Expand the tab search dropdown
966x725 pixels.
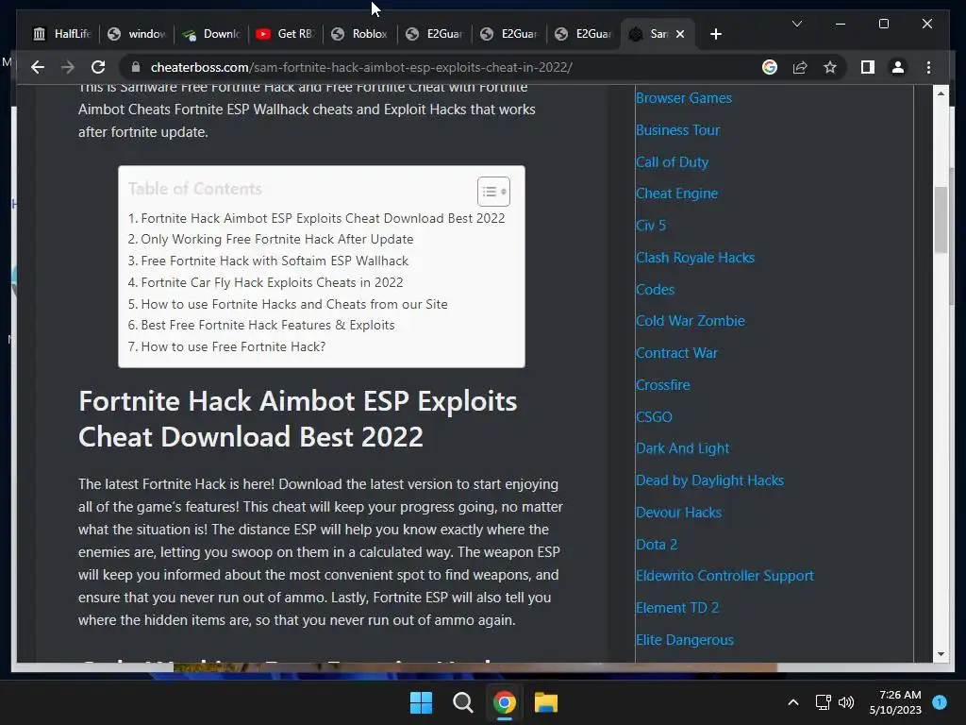point(796,24)
